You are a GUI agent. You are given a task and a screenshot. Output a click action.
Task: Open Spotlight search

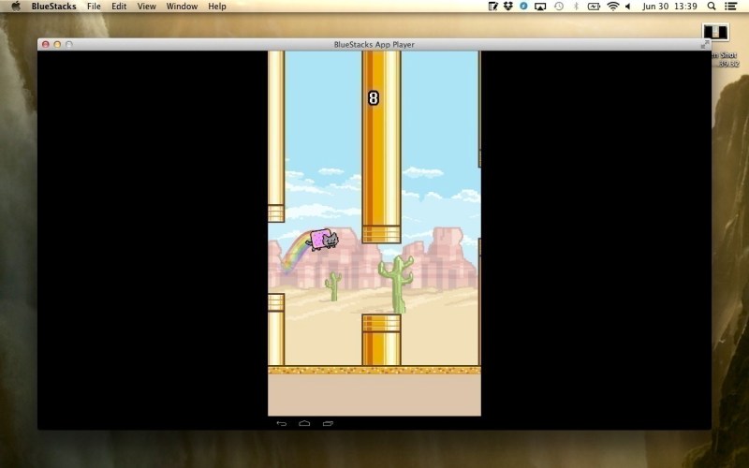tap(712, 7)
